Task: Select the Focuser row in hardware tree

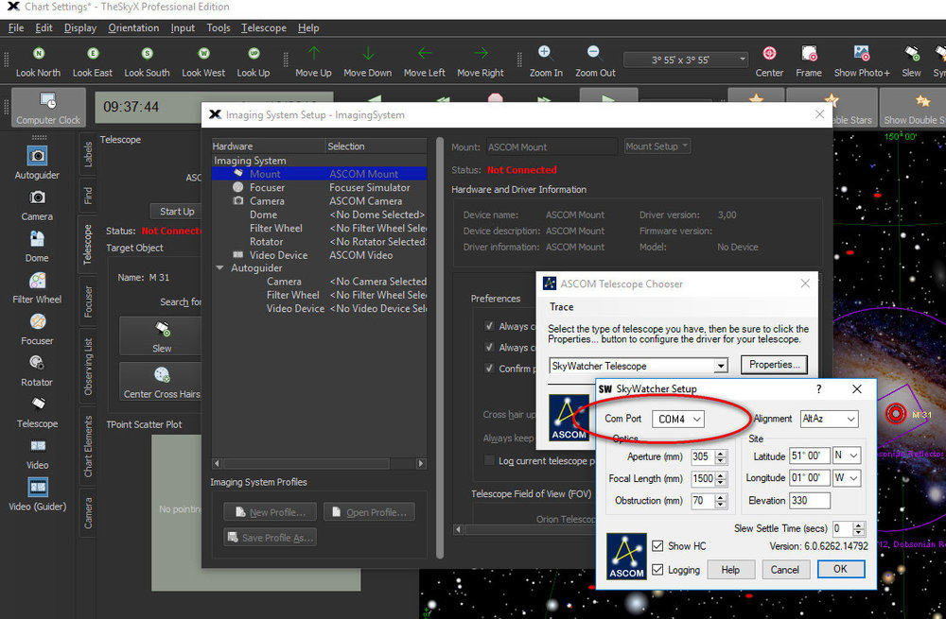Action: point(320,187)
